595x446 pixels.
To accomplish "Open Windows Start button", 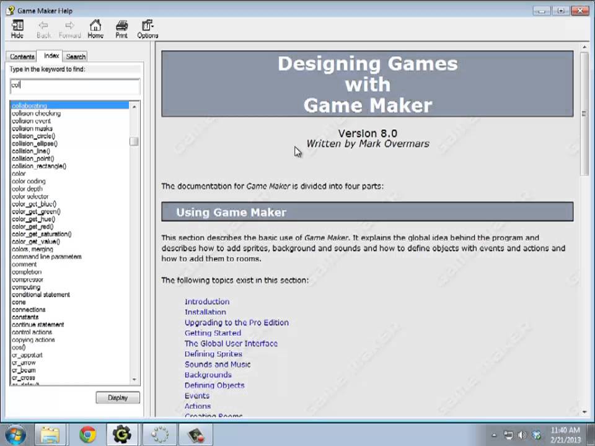I will 15,435.
